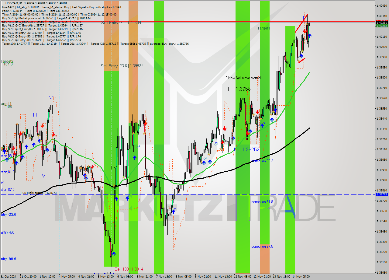Click the 'Sell Entry -50 | 1.40304' label

coord(121,23)
